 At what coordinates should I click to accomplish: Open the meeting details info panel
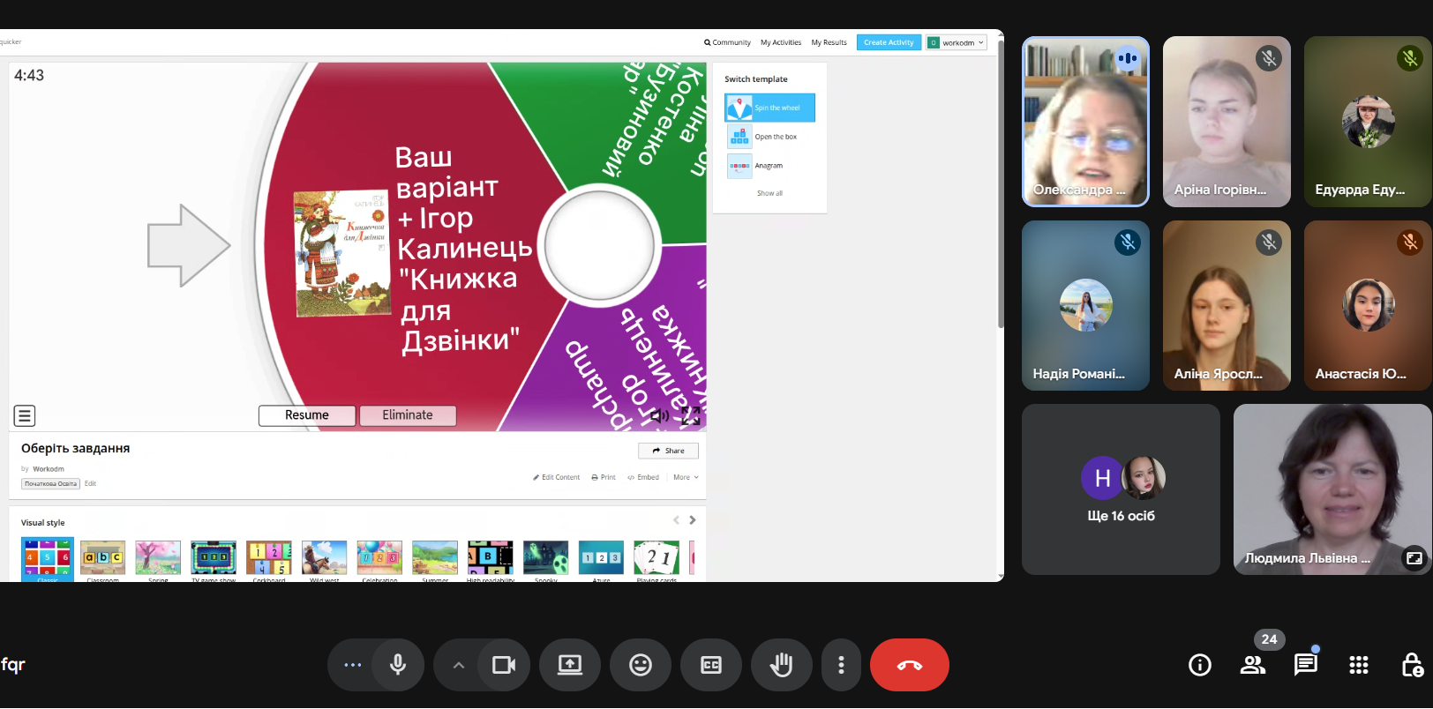click(x=1200, y=665)
